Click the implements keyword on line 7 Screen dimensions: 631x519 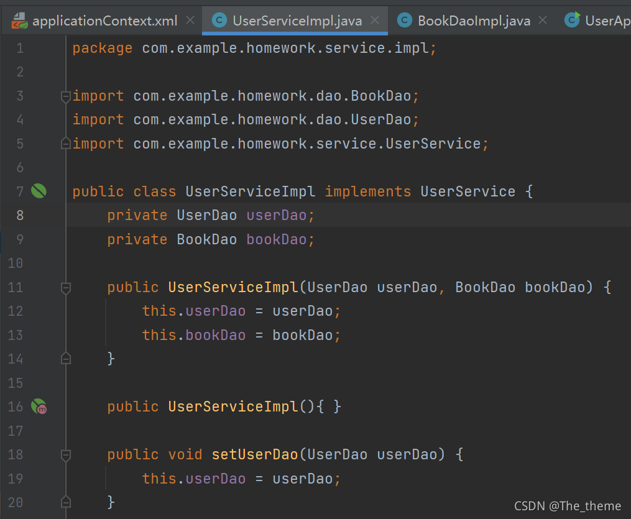tap(368, 191)
